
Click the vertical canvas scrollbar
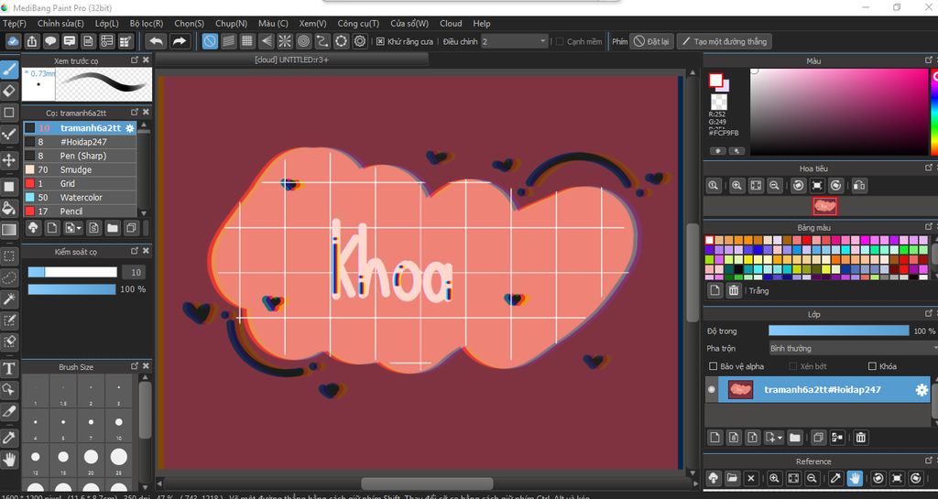693,272
